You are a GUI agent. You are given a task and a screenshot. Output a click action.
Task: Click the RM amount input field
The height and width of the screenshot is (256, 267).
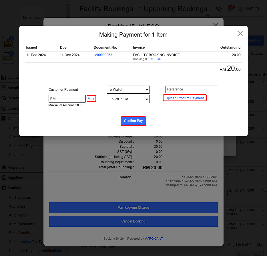(67, 99)
